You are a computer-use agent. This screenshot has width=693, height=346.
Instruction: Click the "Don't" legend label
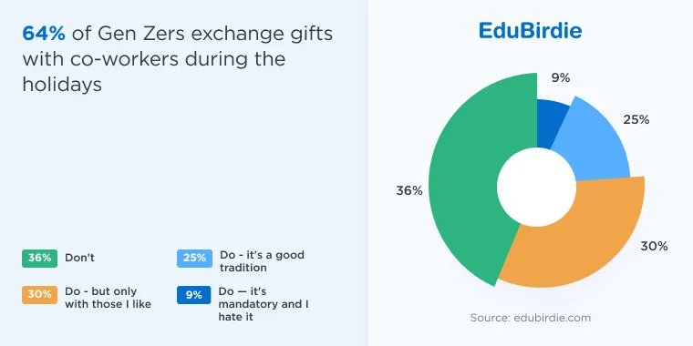tap(79, 258)
